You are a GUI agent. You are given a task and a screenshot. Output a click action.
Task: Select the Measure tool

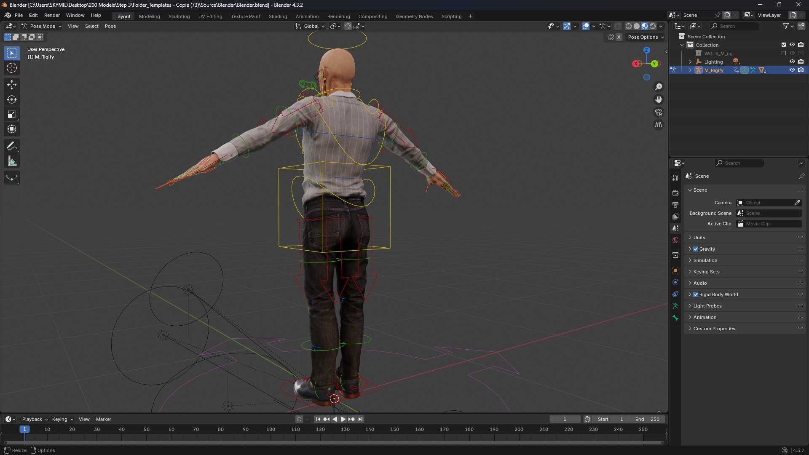[x=12, y=161]
